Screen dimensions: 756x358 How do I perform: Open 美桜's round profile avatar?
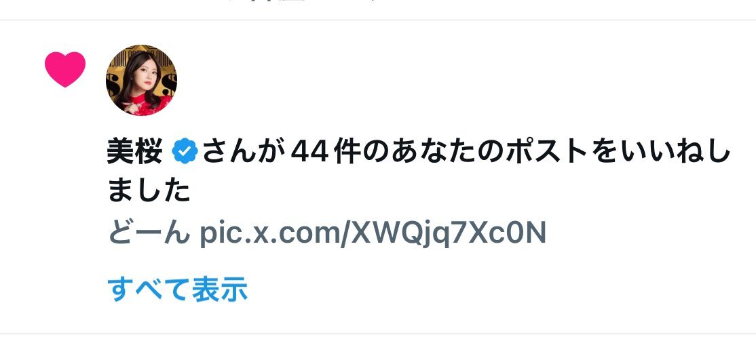141,80
